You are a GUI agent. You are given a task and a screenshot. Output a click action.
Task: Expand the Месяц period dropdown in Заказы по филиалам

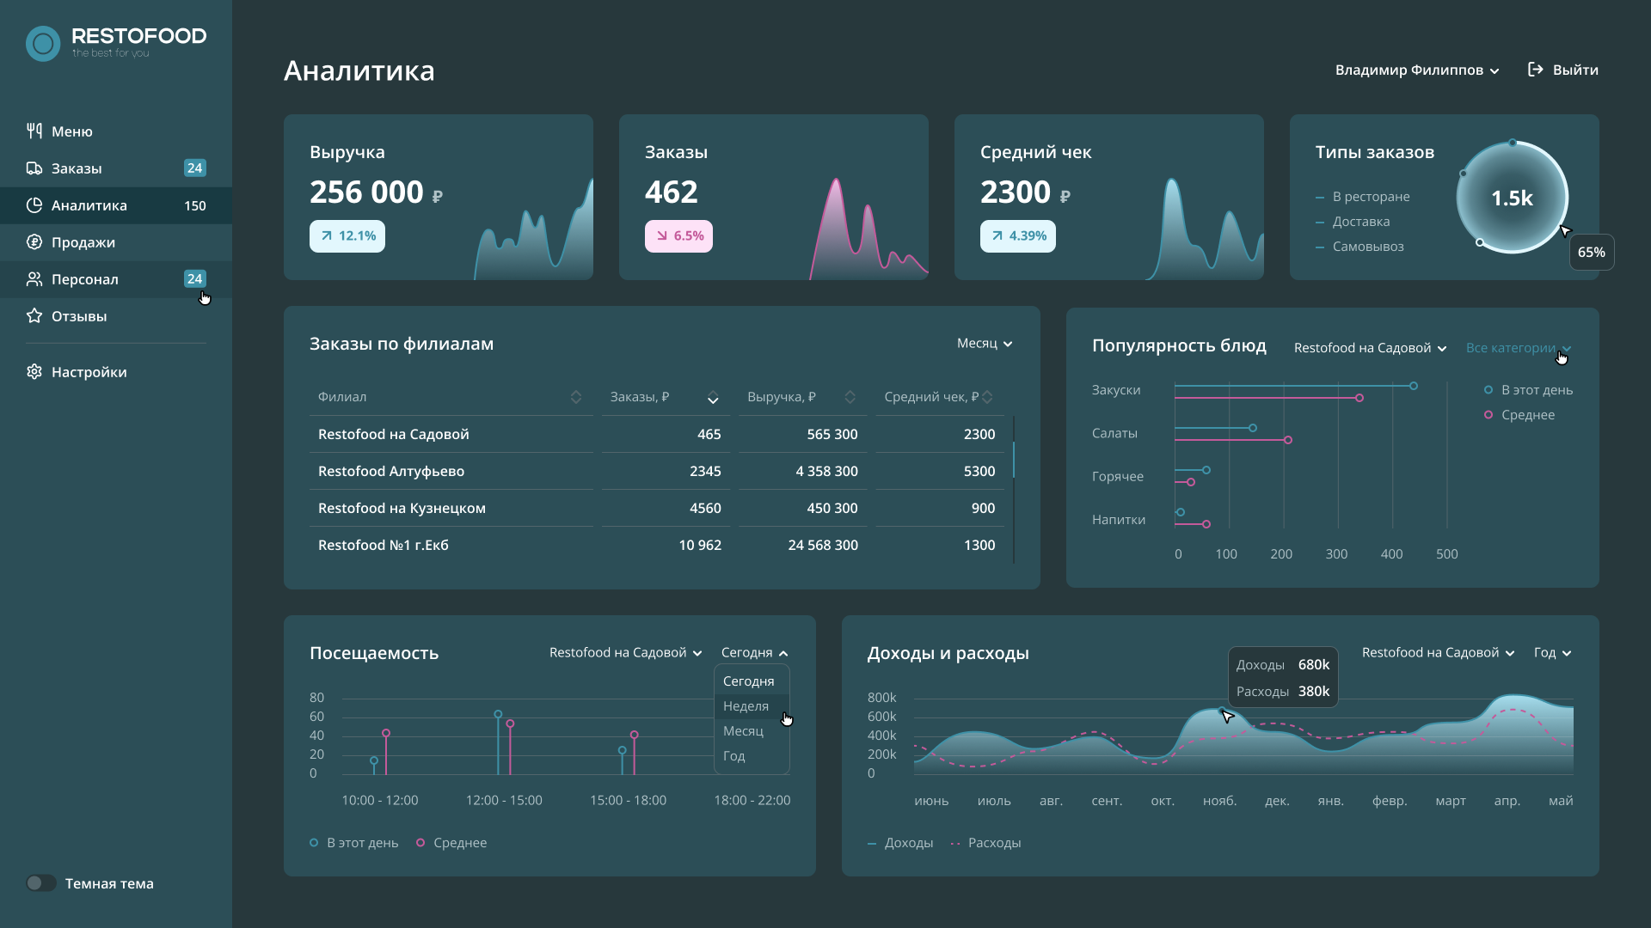click(x=985, y=344)
